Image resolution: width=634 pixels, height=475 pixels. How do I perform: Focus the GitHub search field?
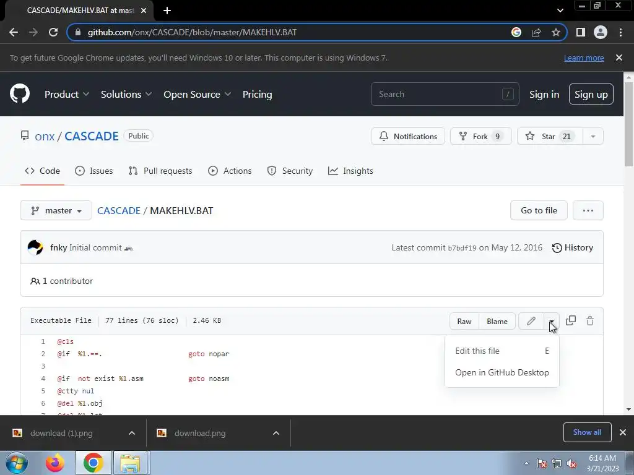445,94
